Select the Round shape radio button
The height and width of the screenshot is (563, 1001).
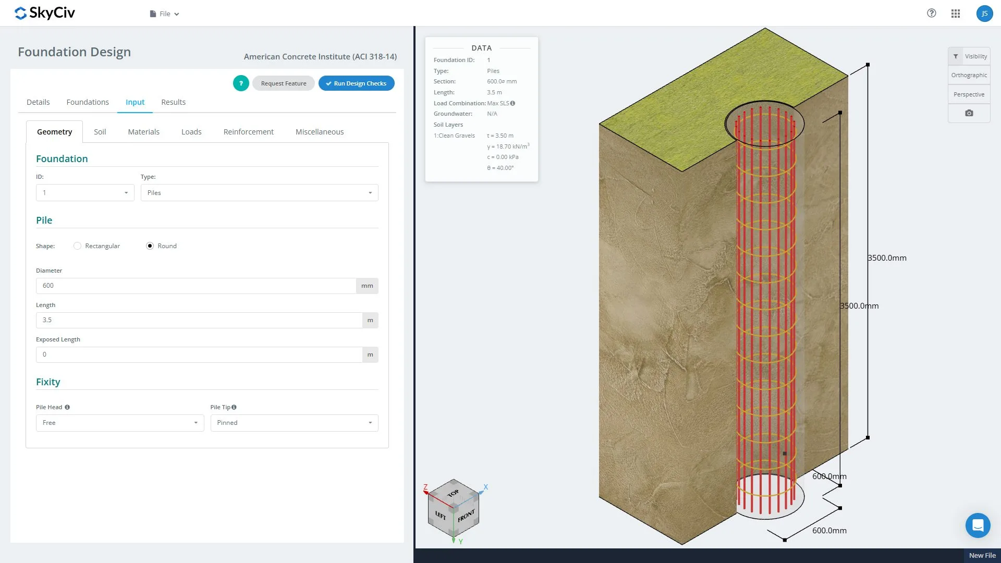click(x=150, y=246)
